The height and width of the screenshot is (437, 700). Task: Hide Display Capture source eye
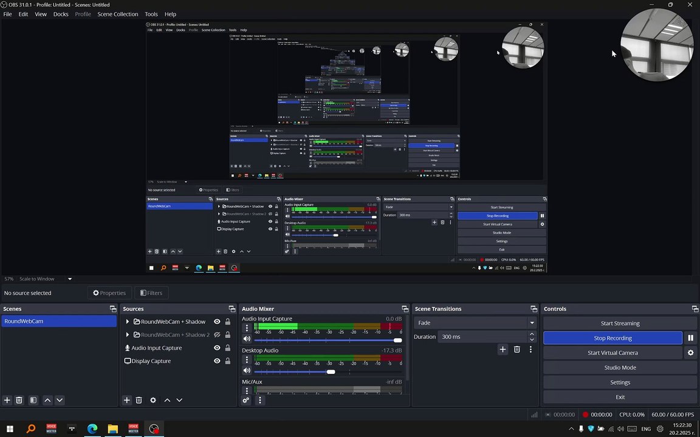coord(217,361)
